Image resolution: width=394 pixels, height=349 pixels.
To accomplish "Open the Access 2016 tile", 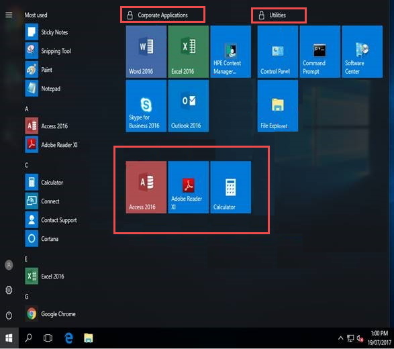I will click(x=146, y=187).
